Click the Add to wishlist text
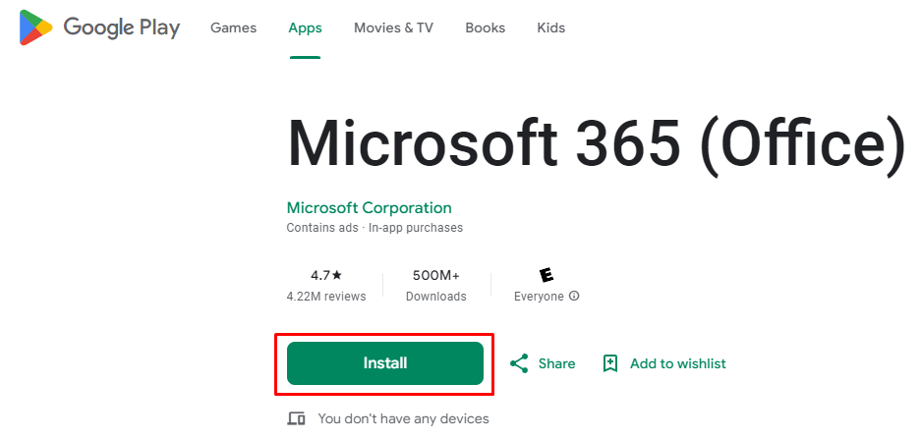 click(678, 364)
